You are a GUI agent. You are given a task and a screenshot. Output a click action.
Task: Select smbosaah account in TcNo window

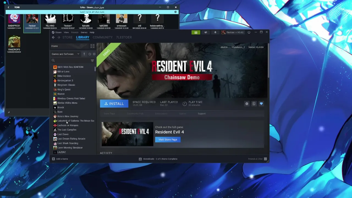[x=122, y=22]
